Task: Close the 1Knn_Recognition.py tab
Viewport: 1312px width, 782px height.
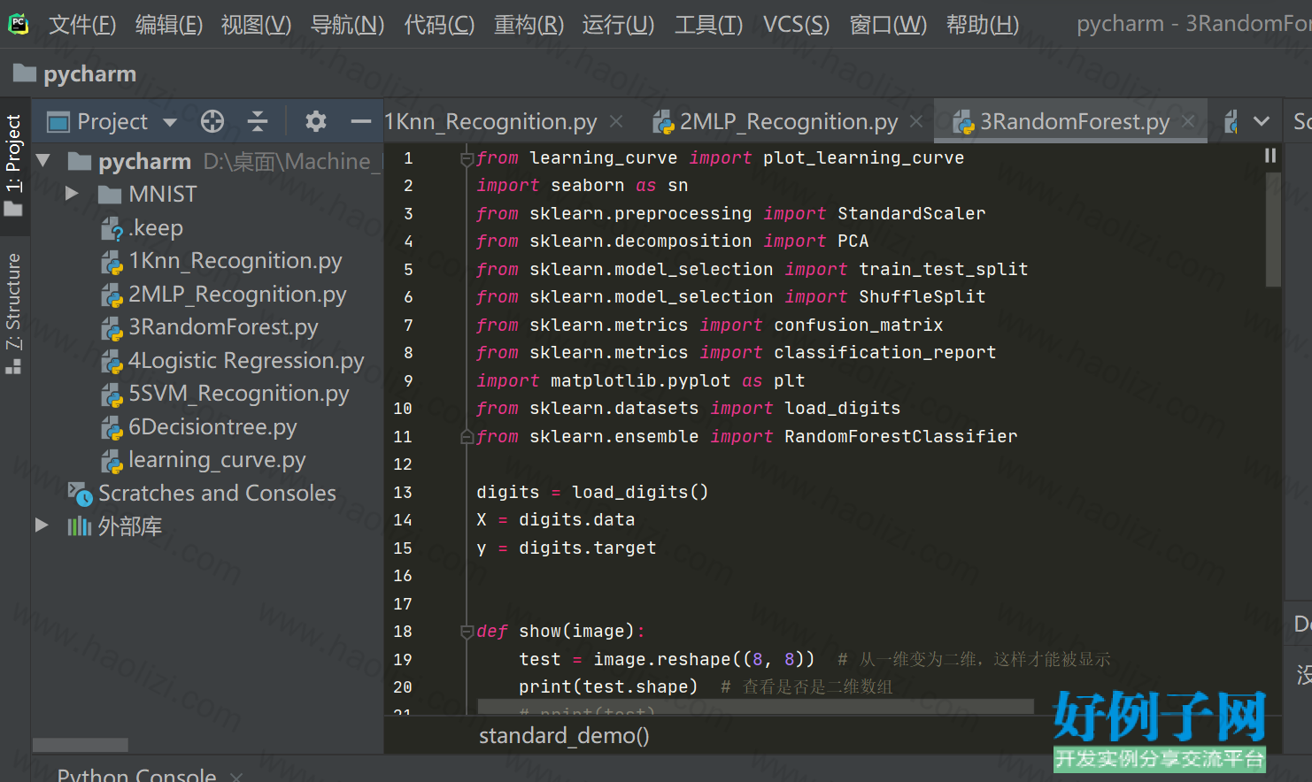Action: [616, 121]
